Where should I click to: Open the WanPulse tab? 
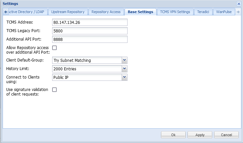coord(224,12)
